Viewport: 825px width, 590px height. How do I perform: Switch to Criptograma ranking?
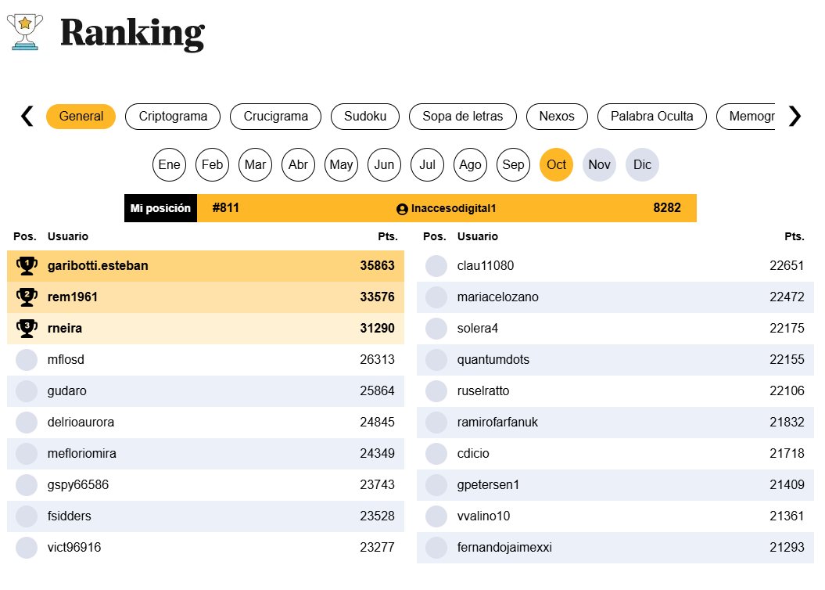173,117
